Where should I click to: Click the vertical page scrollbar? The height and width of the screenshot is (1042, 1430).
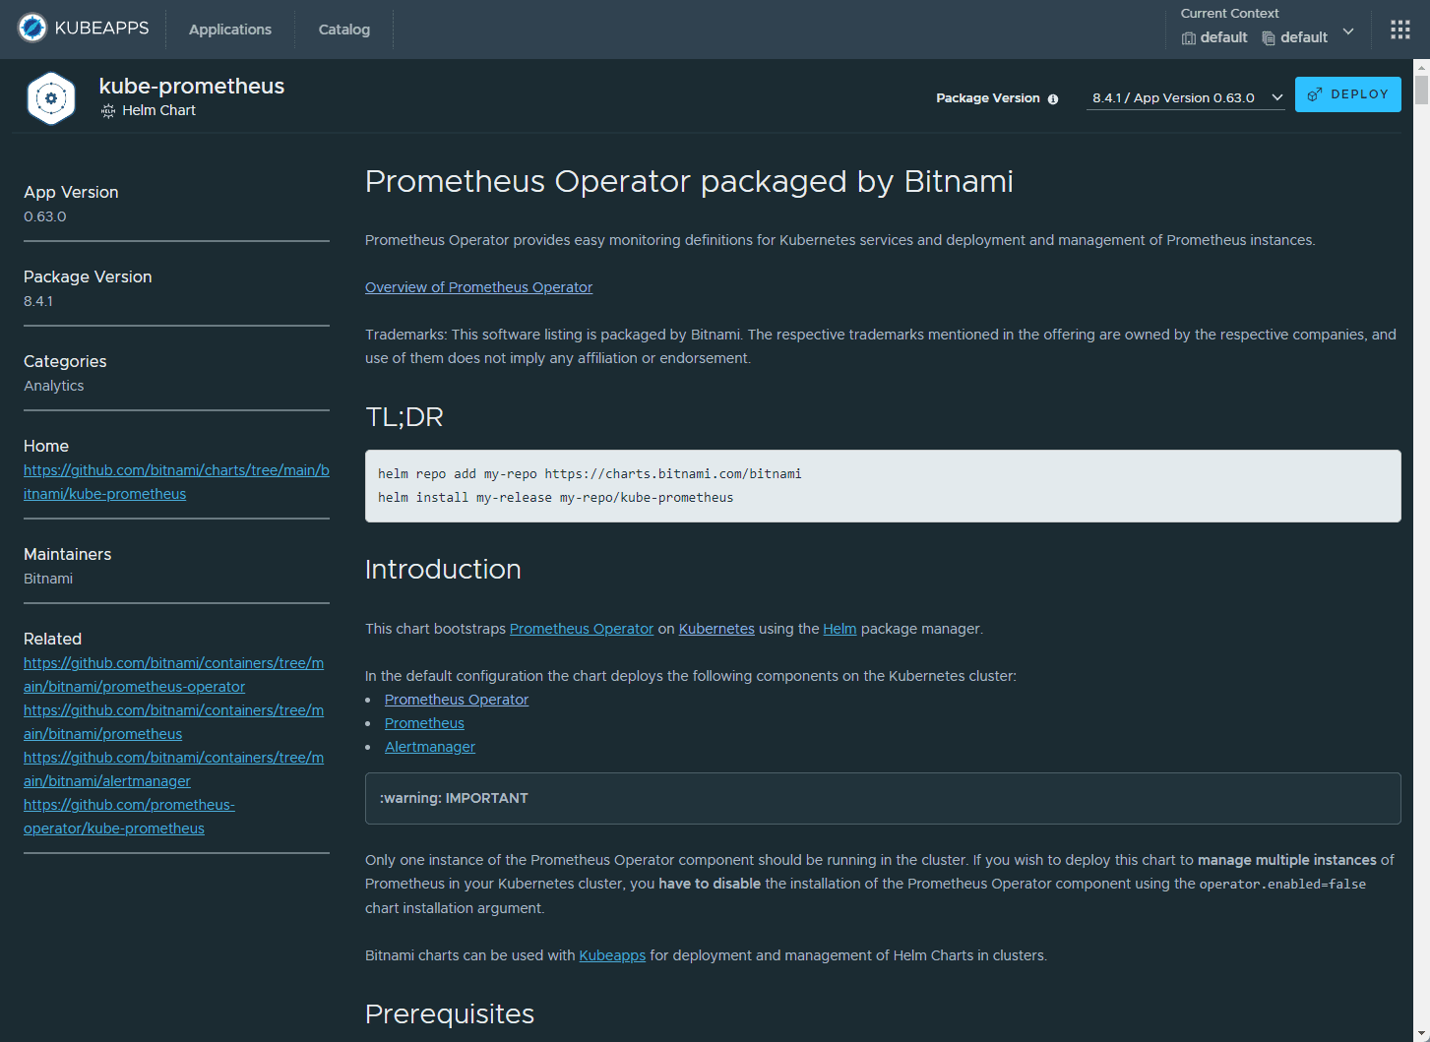1421,89
